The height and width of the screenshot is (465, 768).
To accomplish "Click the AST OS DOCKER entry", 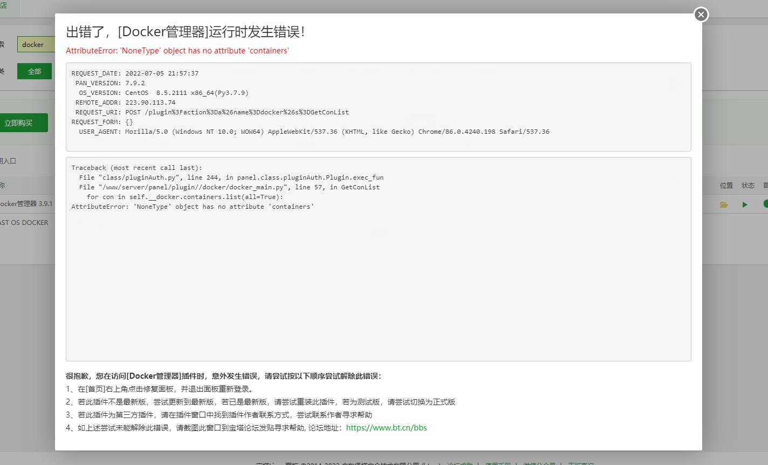I will [24, 222].
